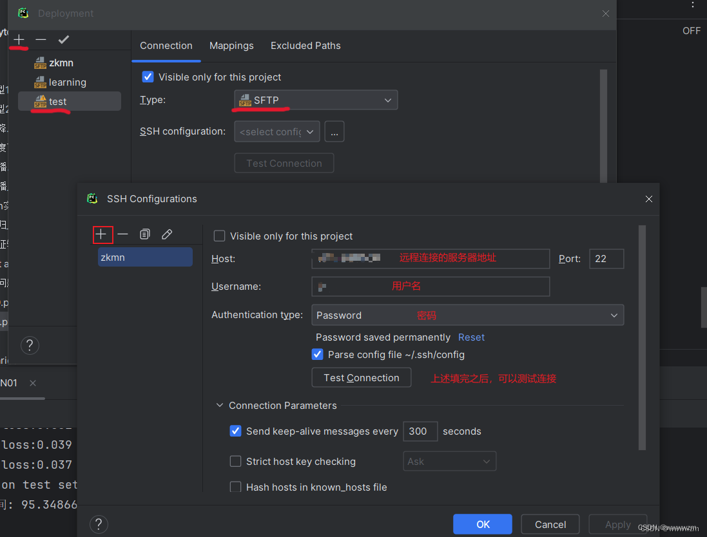
Task: Toggle Parse config file ~/.ssh/config checkbox
Action: [x=318, y=355]
